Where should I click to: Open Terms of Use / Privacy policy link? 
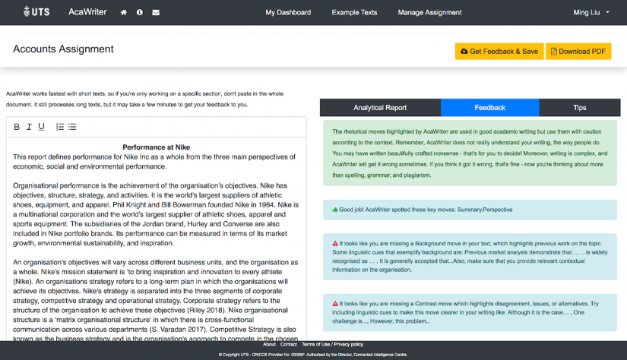pyautogui.click(x=332, y=344)
